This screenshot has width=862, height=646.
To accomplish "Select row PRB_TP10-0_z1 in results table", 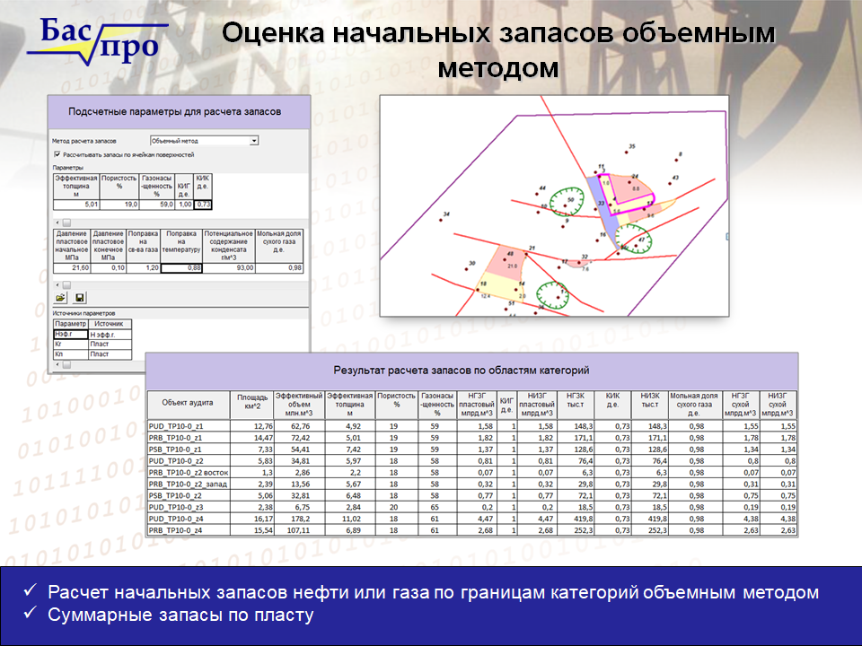I will (472, 438).
